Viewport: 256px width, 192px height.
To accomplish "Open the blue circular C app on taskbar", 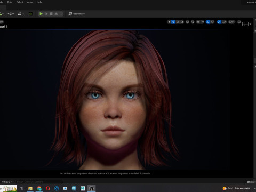I will click(57, 188).
